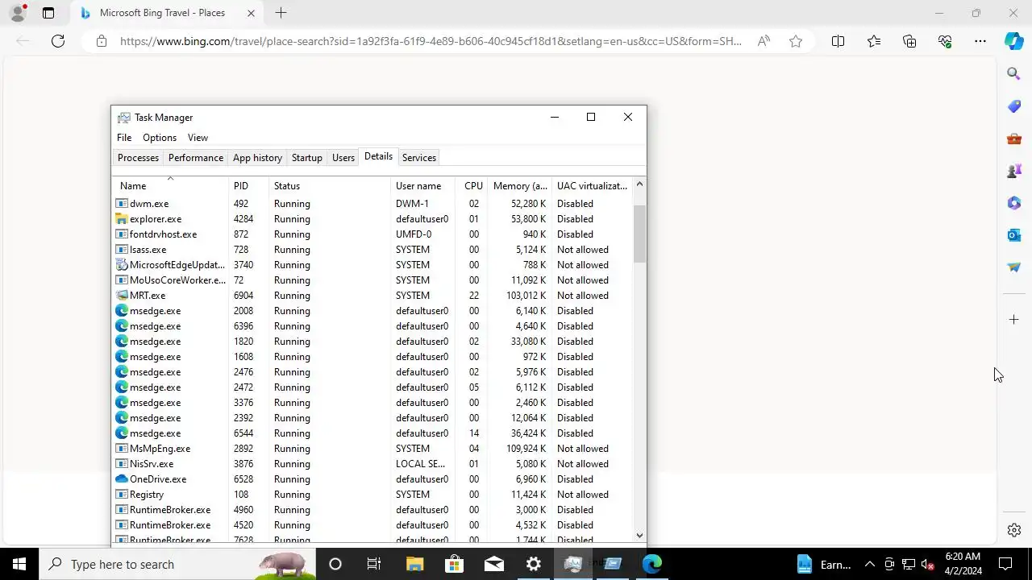
Task: Open Task Manager View menu
Action: [x=198, y=138]
